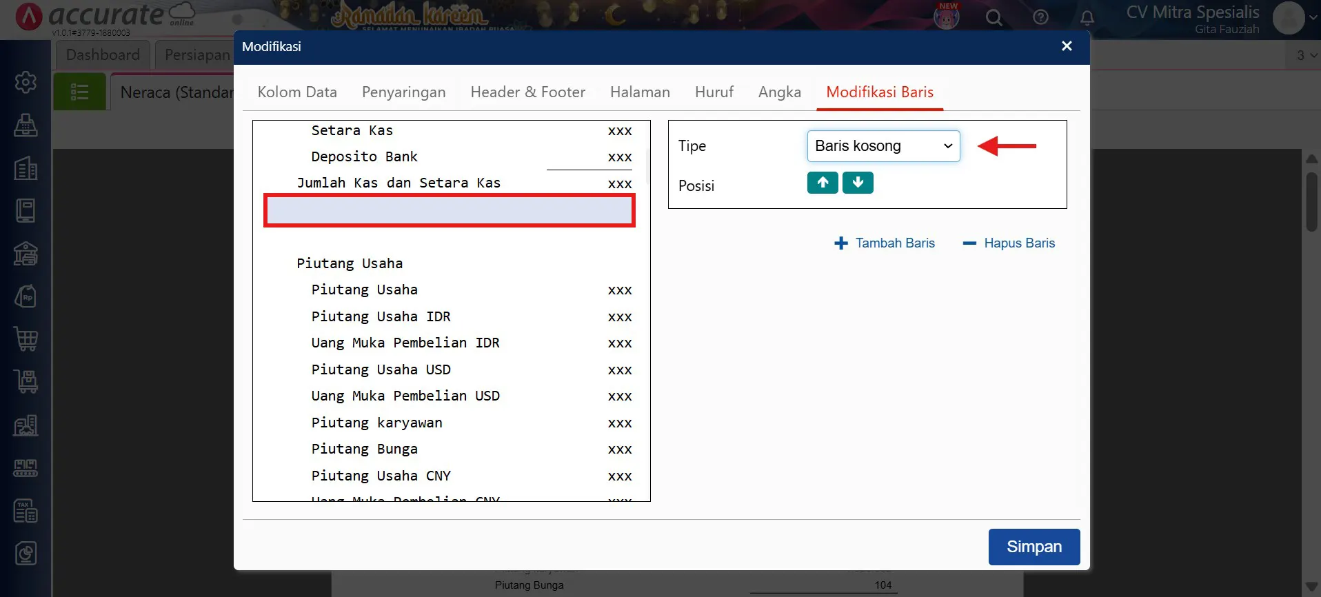Click the move row up arrow button

pos(823,183)
